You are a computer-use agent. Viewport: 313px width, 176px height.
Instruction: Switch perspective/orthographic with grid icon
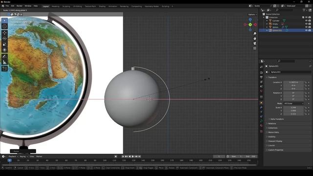click(255, 48)
